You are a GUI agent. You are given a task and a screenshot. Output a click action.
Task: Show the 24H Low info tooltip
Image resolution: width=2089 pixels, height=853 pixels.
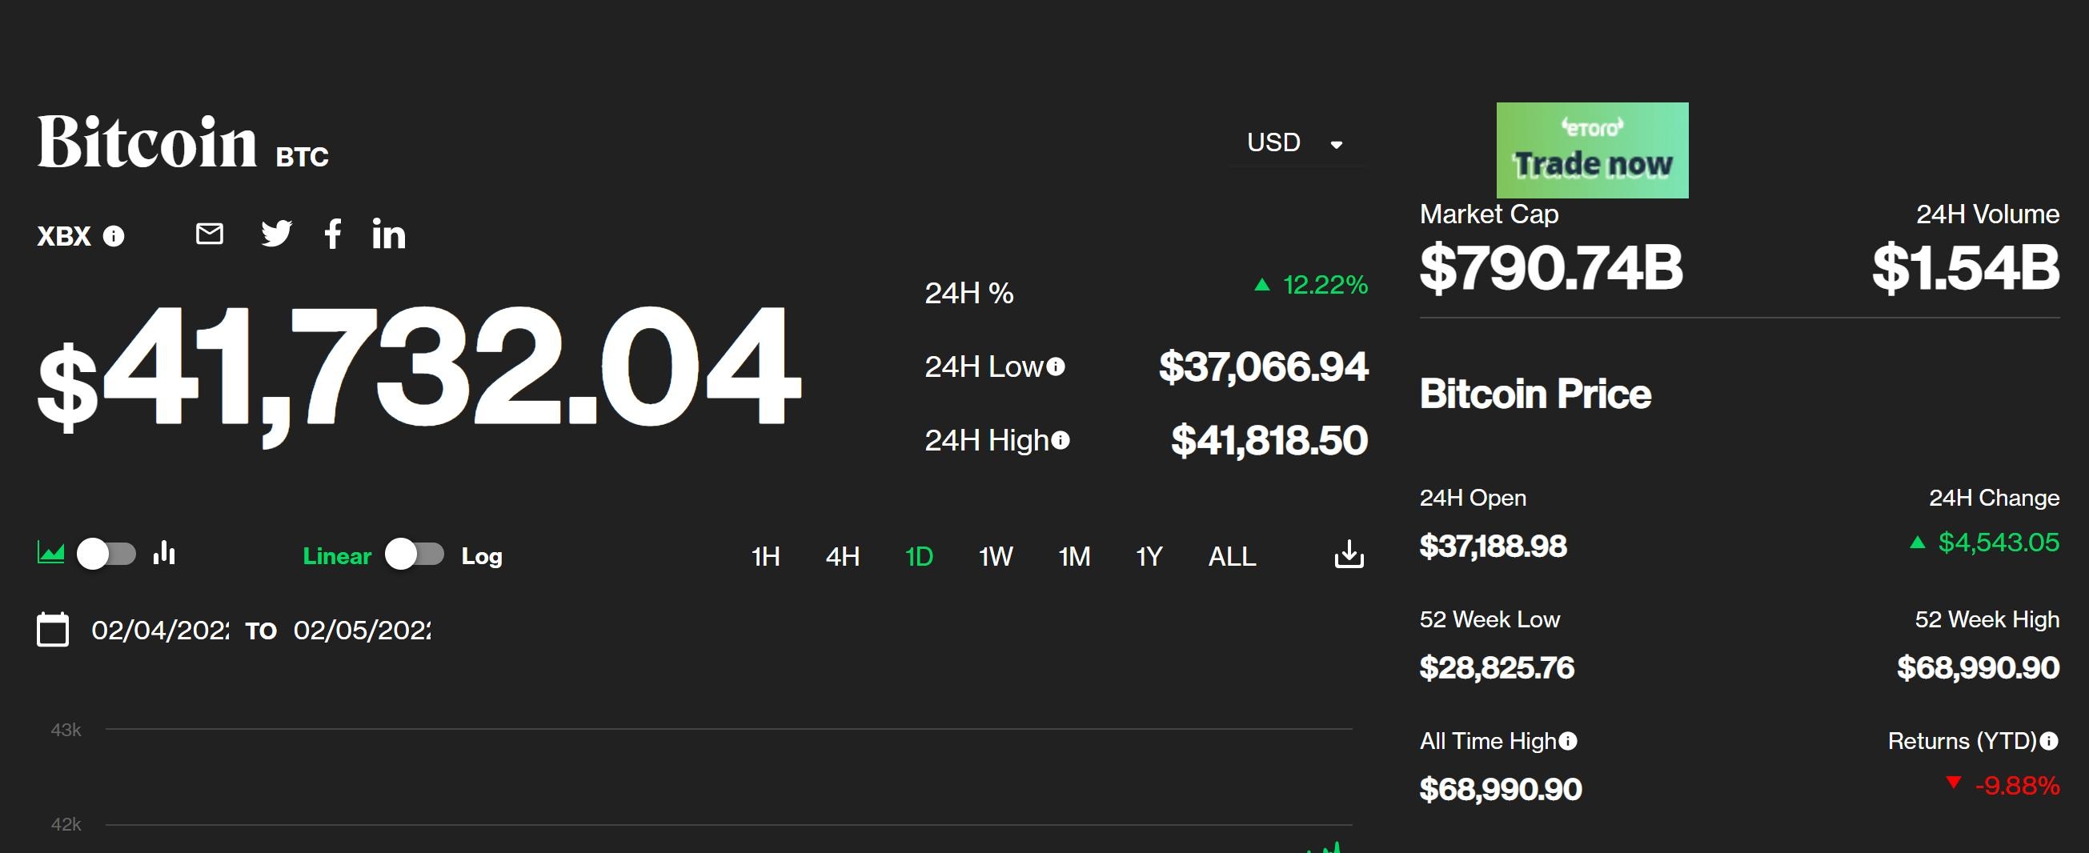pos(1057,367)
